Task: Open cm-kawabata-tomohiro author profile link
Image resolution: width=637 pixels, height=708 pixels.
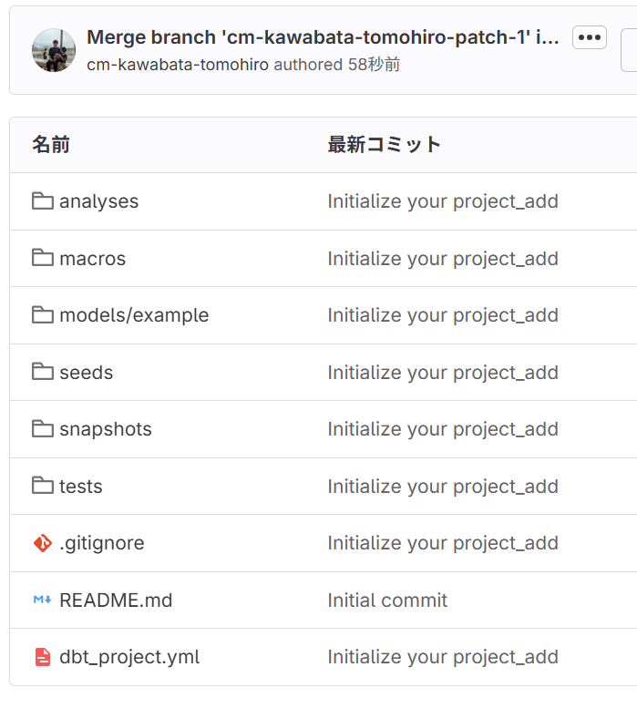Action: pyautogui.click(x=178, y=65)
